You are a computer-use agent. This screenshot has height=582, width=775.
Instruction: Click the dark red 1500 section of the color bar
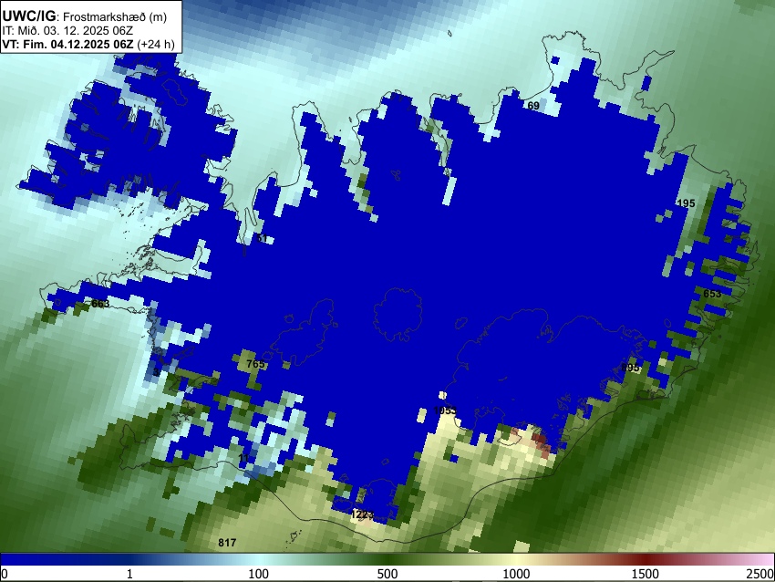click(x=646, y=559)
